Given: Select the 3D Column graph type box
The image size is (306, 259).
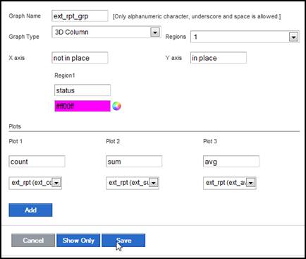Looking at the screenshot, I should point(106,32).
